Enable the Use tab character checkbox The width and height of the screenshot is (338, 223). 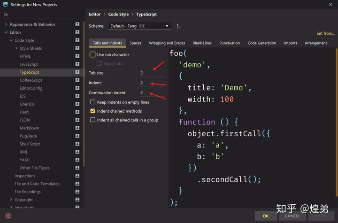point(92,54)
